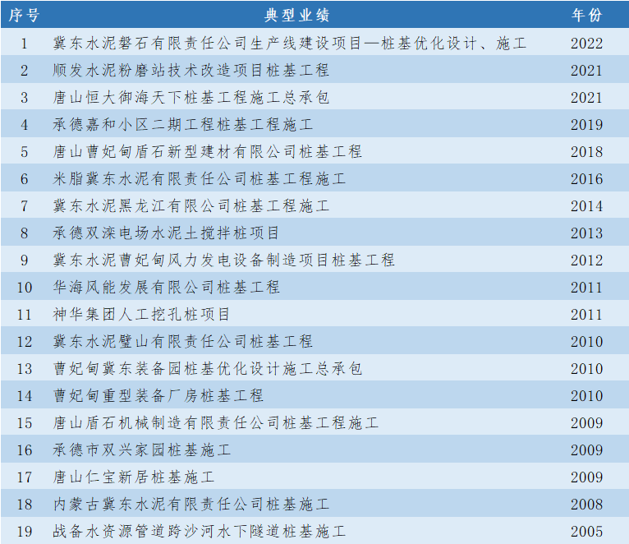
Task: Select 内蒙古冀东水泥有限责任公司桩基施工 cell
Action: (x=191, y=505)
